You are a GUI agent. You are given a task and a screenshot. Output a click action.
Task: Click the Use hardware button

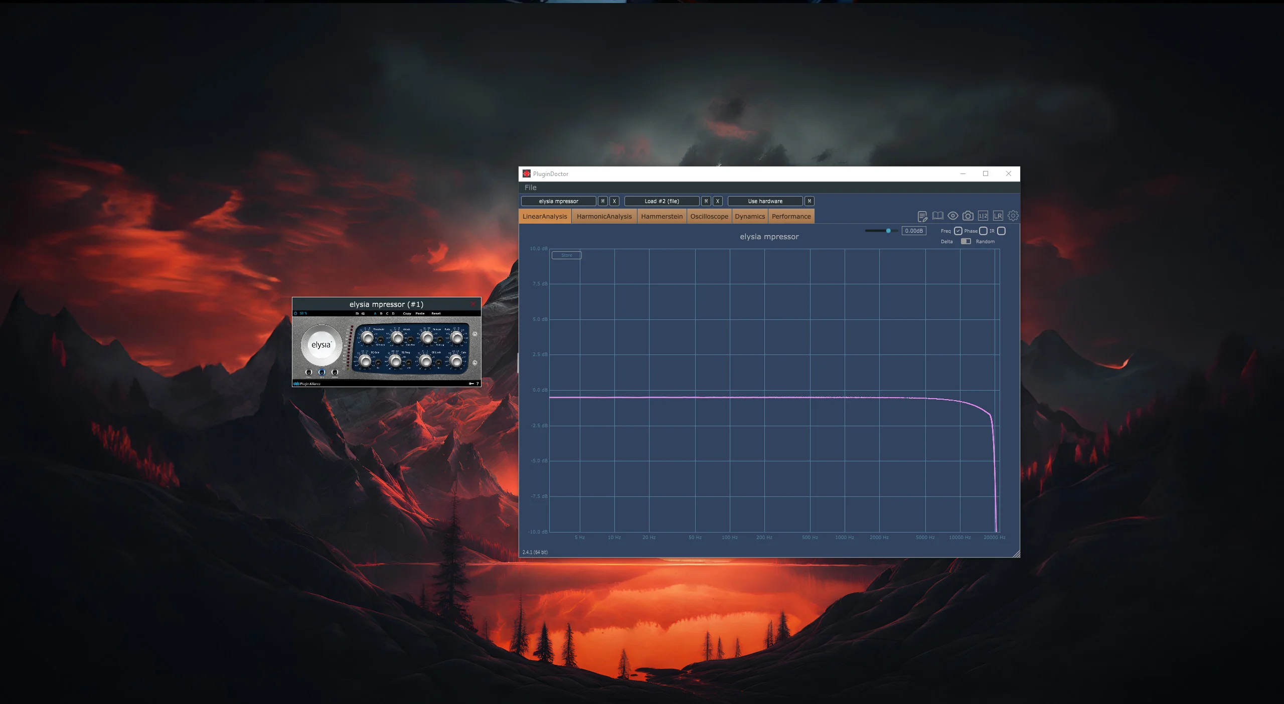765,201
